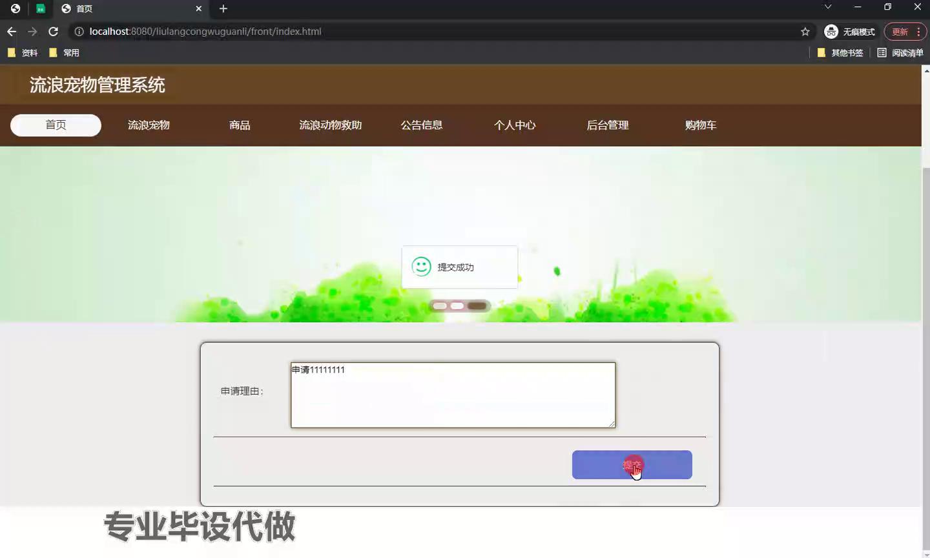Viewport: 930px width, 558px height.
Task: Open the 常用 bookmark folder
Action: pos(65,53)
